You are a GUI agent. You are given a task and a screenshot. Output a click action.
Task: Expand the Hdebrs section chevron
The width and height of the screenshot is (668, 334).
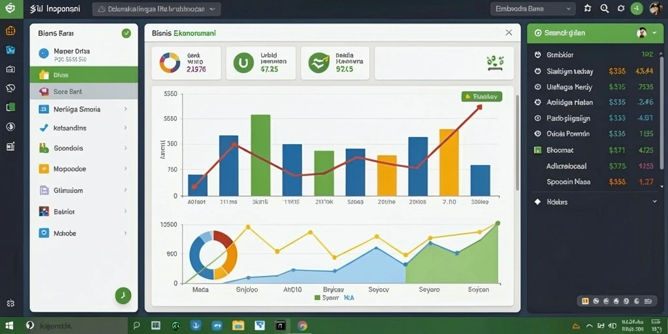655,202
